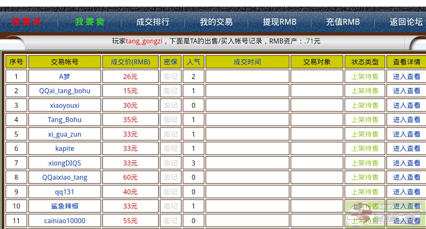
Task: Go to 成交排行 rankings page
Action: pos(153,22)
